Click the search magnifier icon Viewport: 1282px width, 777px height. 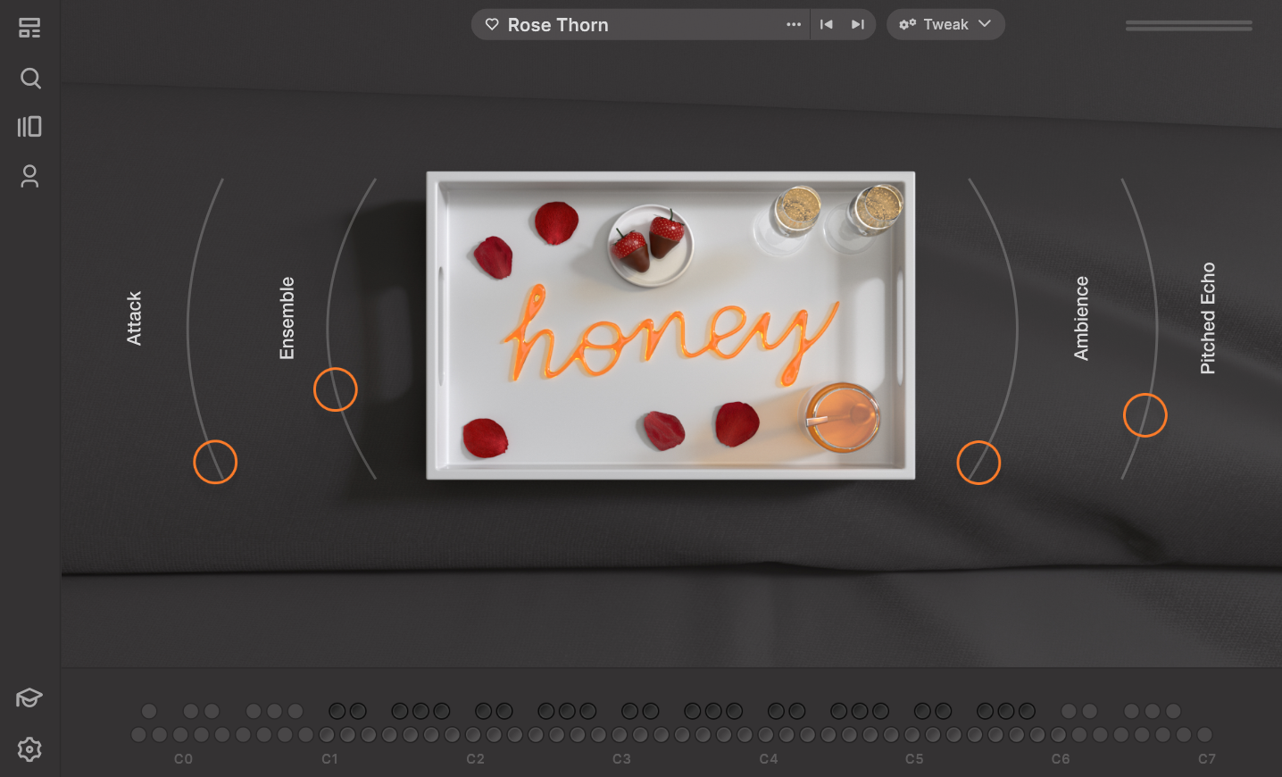click(30, 79)
